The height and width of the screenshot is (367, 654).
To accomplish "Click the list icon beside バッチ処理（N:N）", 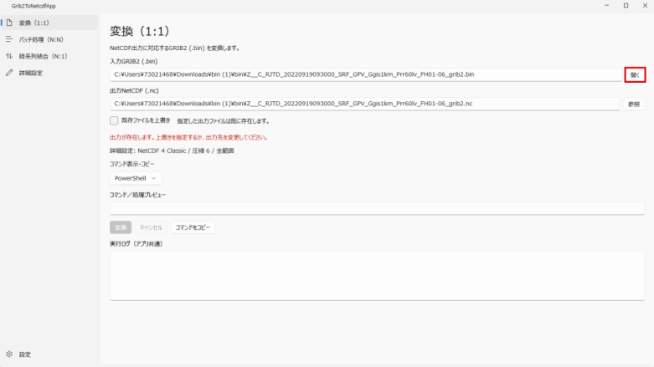I will click(x=9, y=39).
